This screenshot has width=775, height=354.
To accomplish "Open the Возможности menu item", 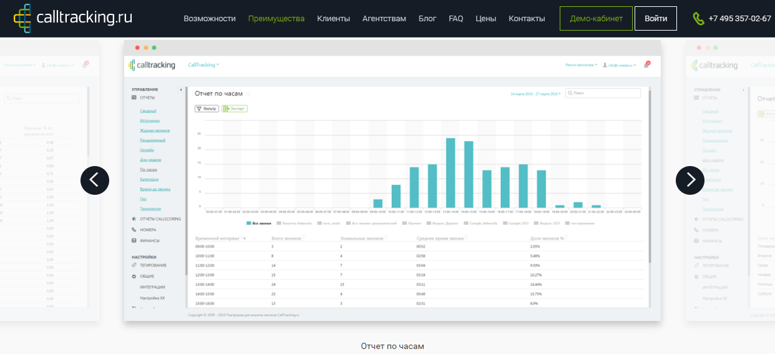I will (210, 19).
